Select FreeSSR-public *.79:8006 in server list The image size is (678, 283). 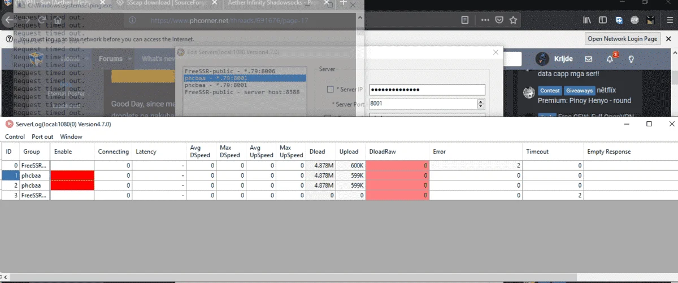245,71
